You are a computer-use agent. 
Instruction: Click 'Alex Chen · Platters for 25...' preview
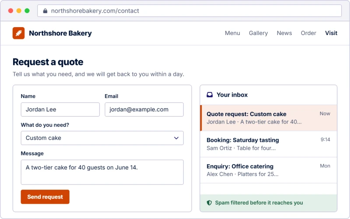coord(243,174)
